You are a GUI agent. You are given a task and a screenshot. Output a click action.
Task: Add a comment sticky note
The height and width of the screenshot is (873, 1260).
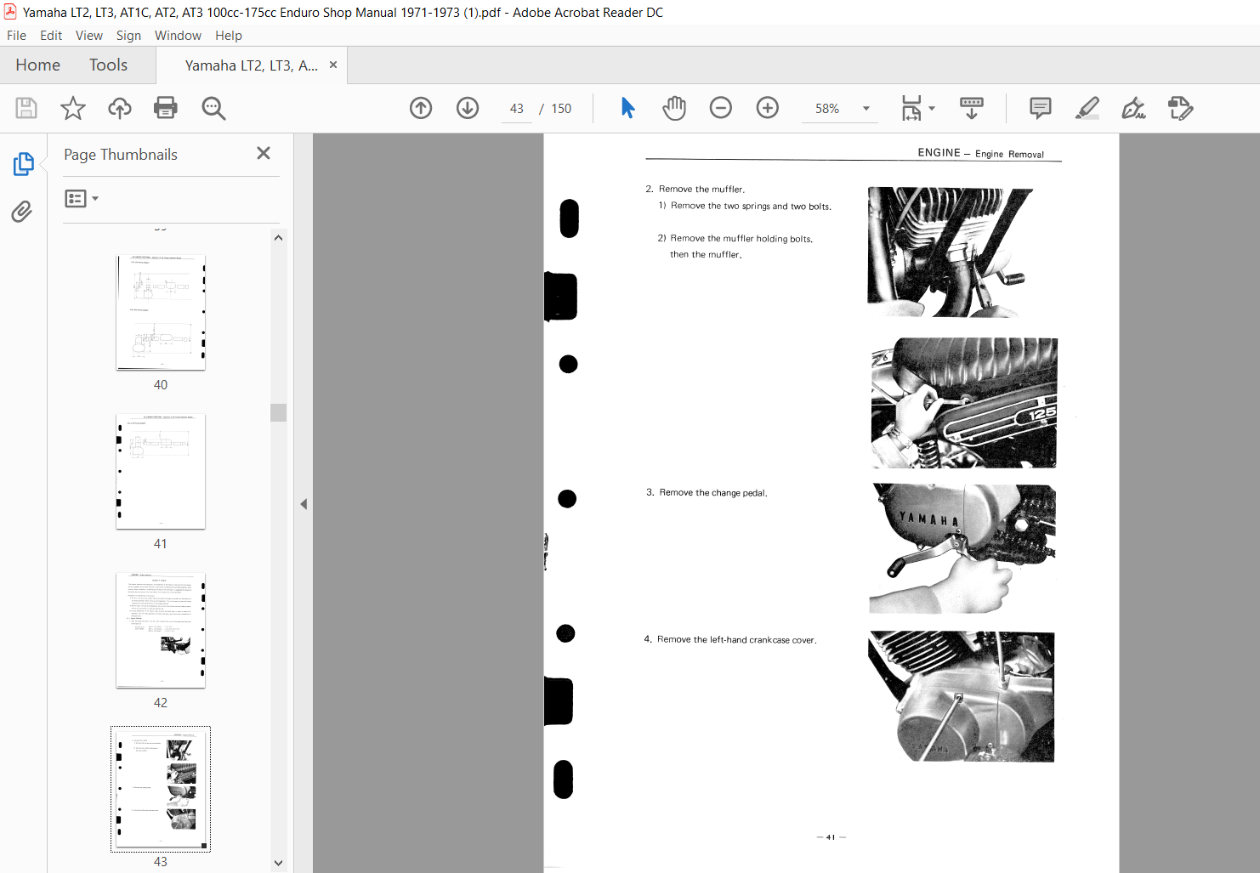click(x=1041, y=108)
